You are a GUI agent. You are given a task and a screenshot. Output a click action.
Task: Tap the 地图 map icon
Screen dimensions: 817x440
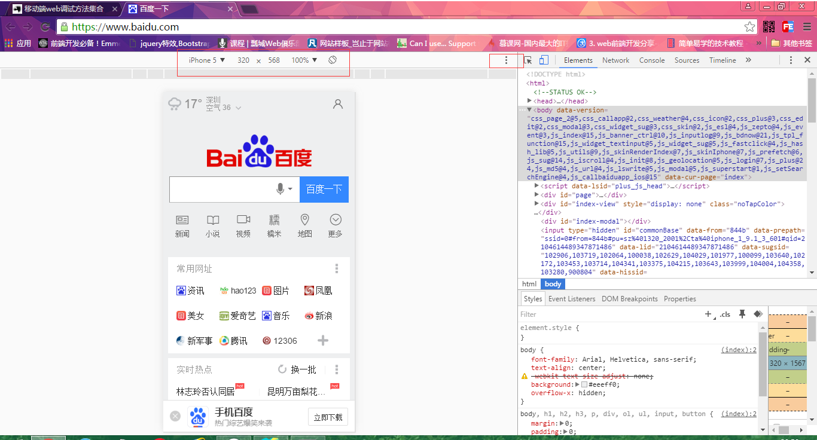click(x=305, y=225)
